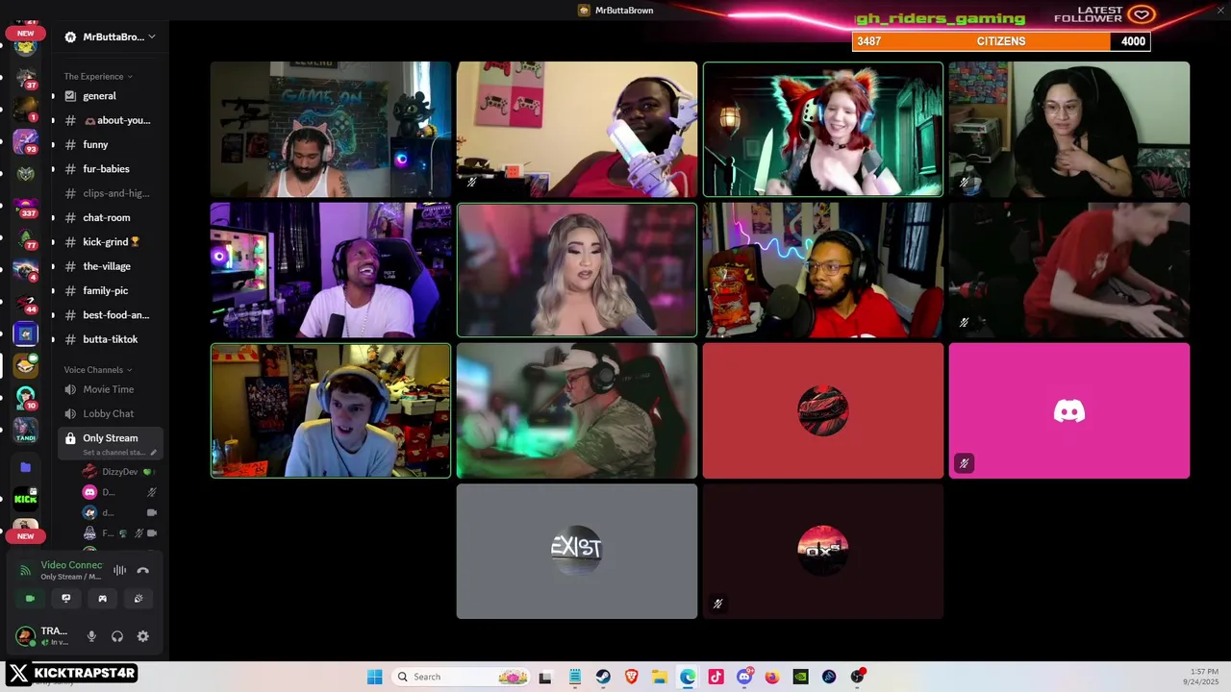Edit the Only Stream channel status pencil
Screen dimensions: 1231x692
tap(153, 453)
